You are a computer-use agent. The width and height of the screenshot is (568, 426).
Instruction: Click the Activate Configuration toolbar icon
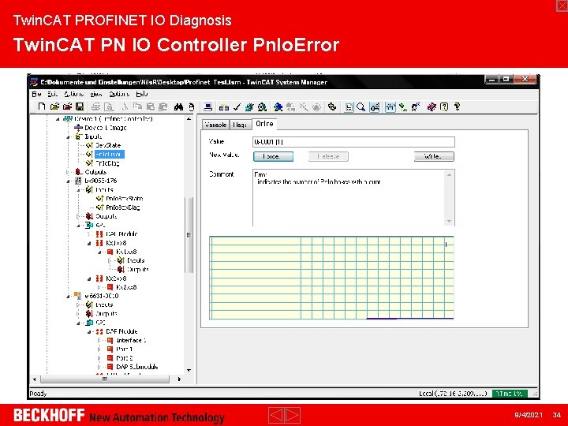pyautogui.click(x=249, y=106)
